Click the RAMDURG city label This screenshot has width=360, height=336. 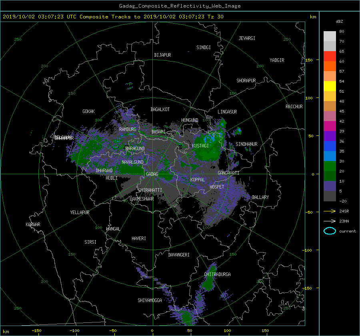[x=128, y=129]
